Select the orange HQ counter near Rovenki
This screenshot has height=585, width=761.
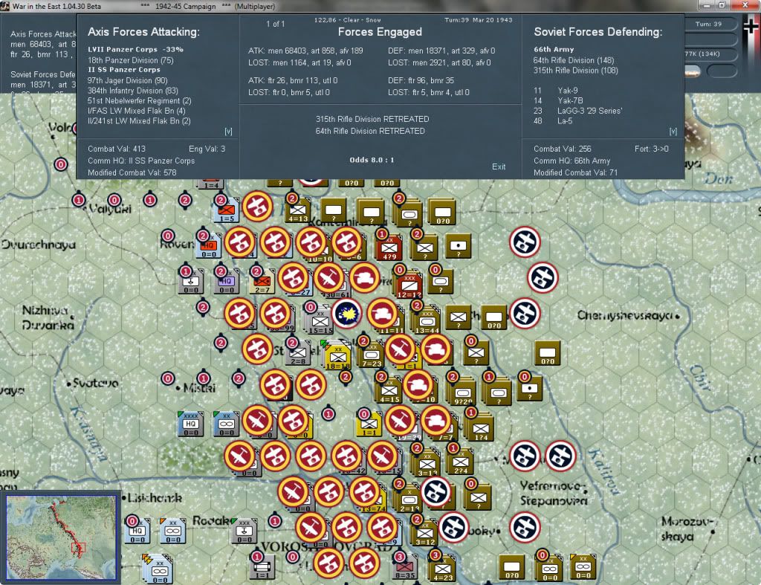click(x=209, y=246)
